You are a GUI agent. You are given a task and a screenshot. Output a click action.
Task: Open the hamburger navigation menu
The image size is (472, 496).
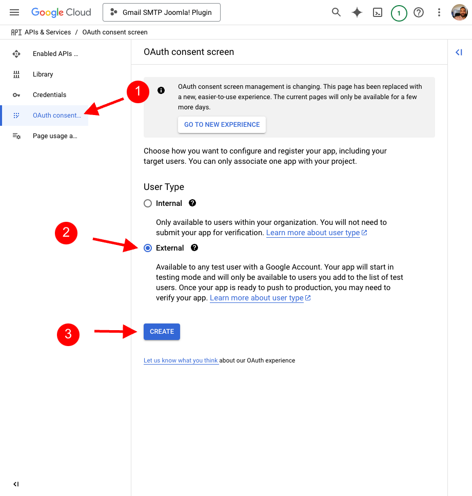click(14, 12)
